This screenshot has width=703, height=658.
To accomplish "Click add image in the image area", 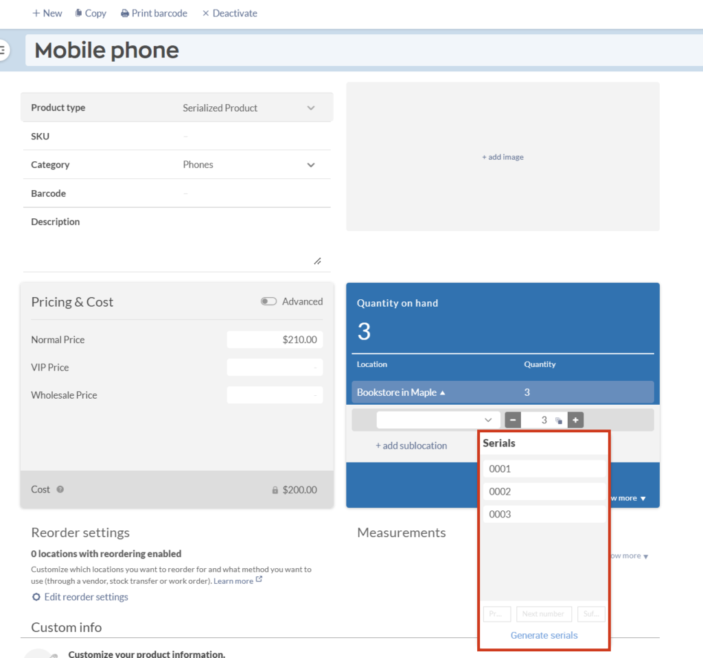I will [x=503, y=156].
